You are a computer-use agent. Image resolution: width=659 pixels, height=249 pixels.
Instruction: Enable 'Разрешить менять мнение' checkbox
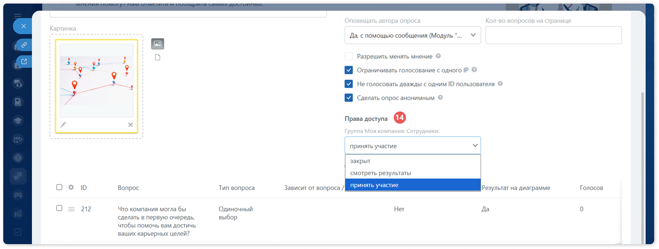click(349, 56)
